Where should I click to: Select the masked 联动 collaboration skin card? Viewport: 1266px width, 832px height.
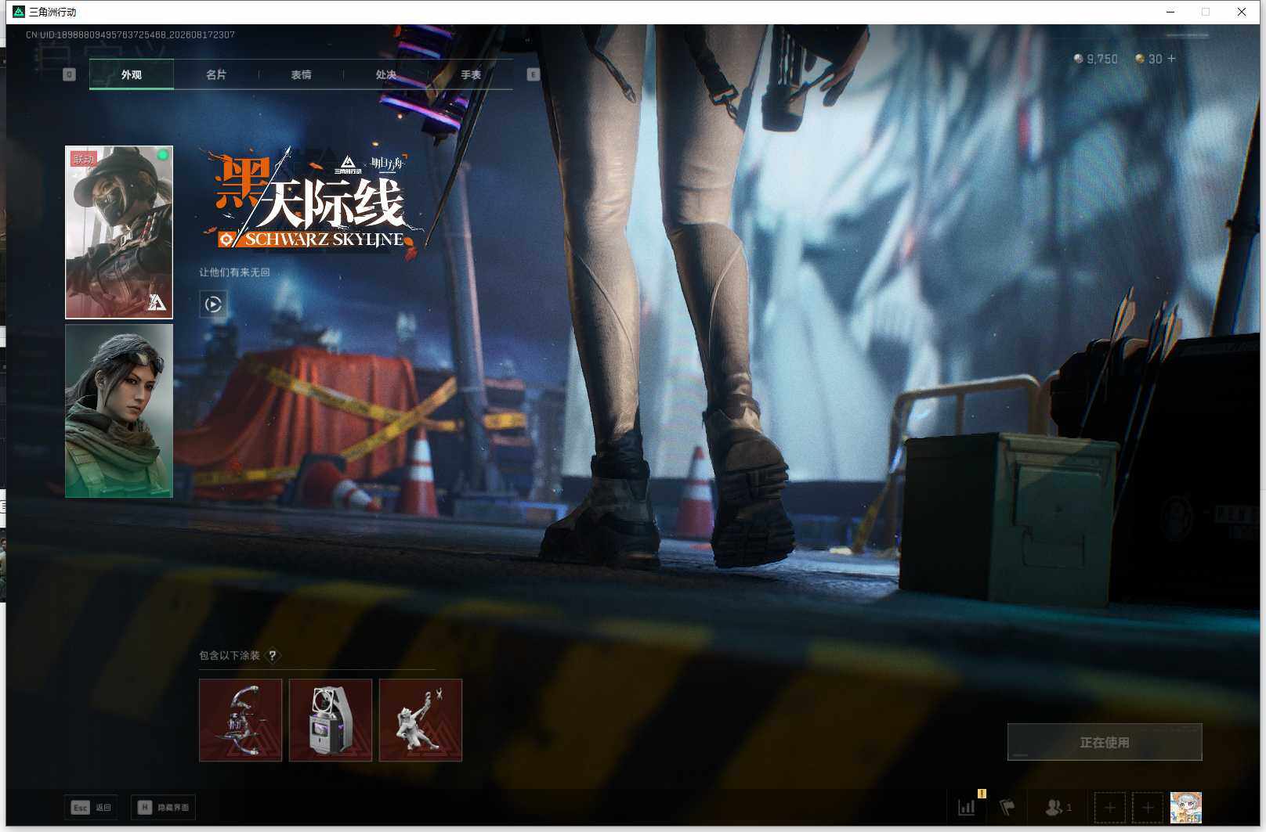pyautogui.click(x=119, y=232)
